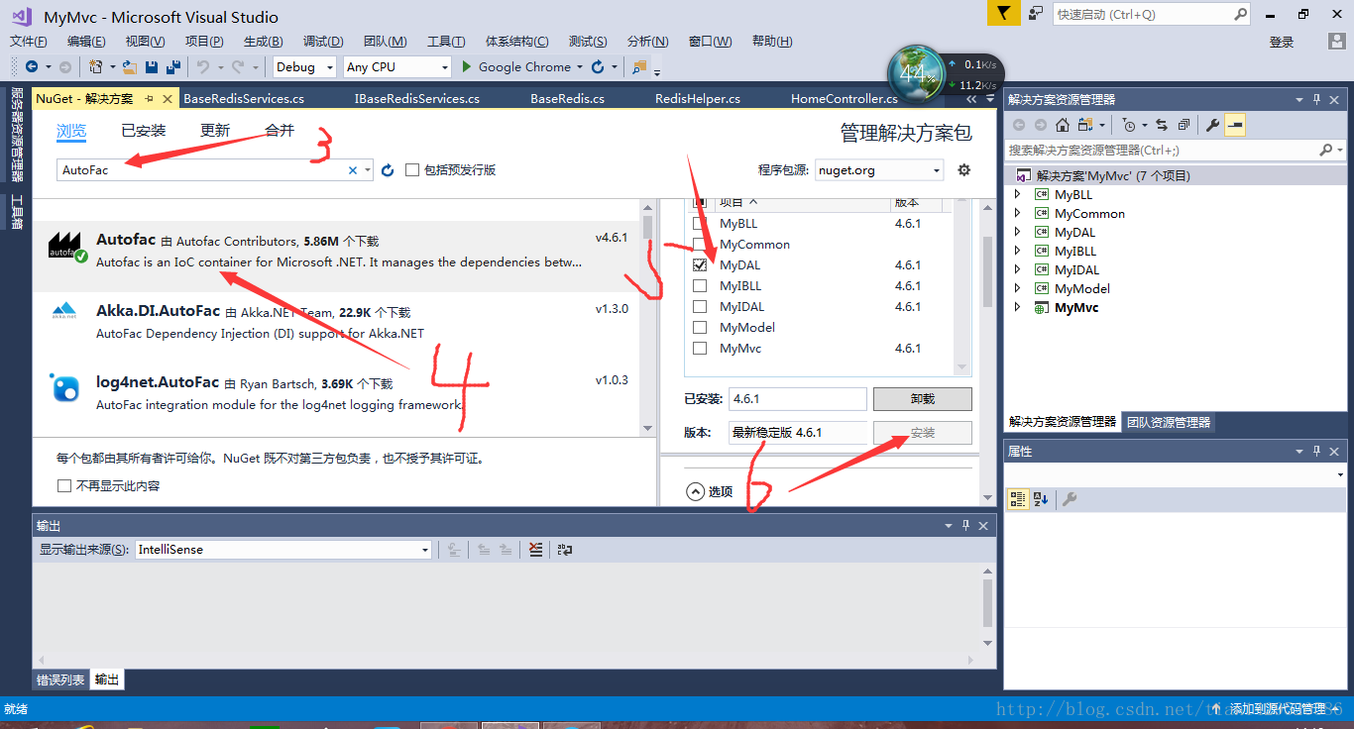Expand the MyMvc project node
The height and width of the screenshot is (729, 1354).
click(1017, 308)
